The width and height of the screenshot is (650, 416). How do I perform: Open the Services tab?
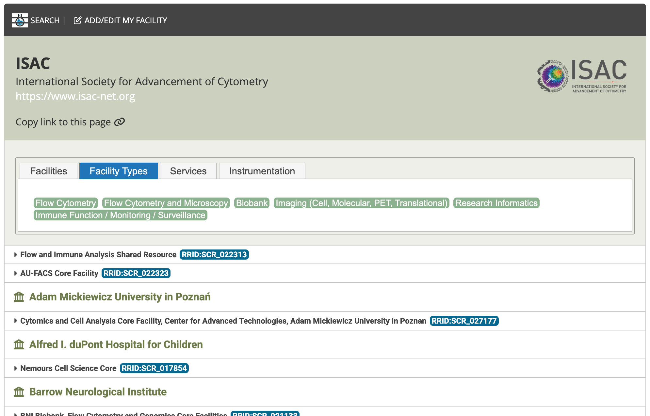(x=188, y=171)
